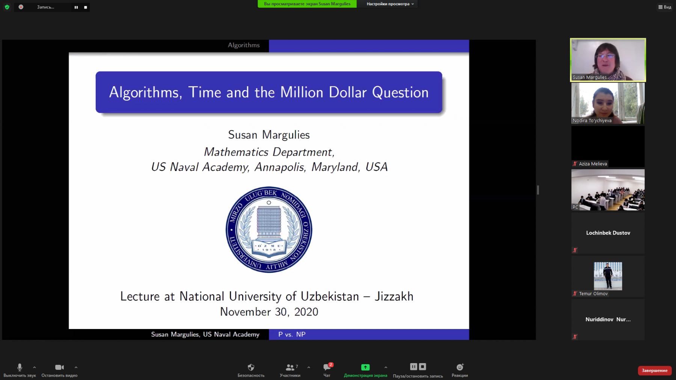Click the green encryption shield icon
676x380 pixels.
(x=7, y=7)
